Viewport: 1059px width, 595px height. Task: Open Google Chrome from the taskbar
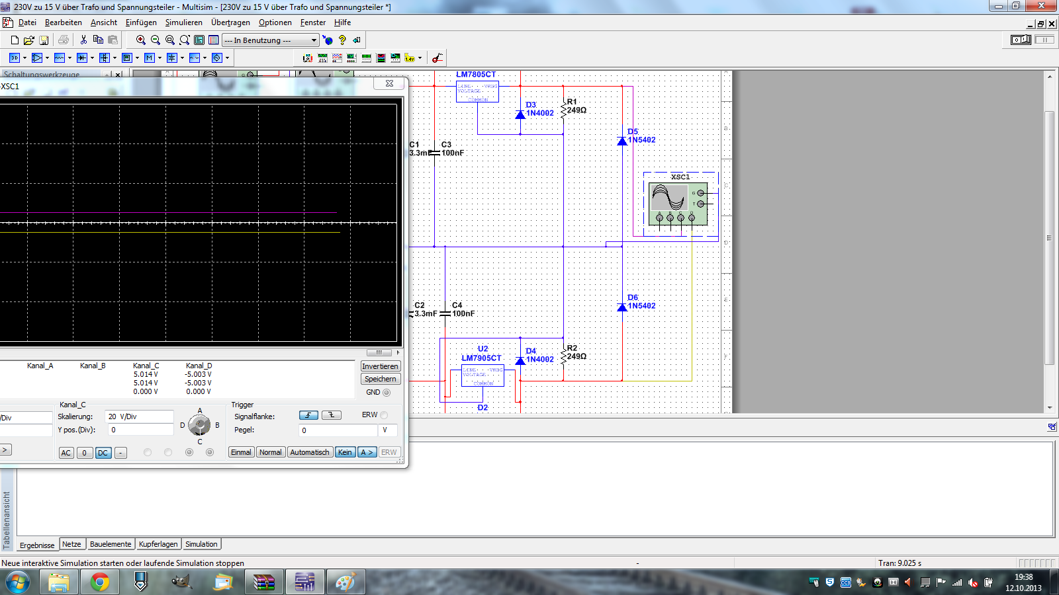(100, 582)
